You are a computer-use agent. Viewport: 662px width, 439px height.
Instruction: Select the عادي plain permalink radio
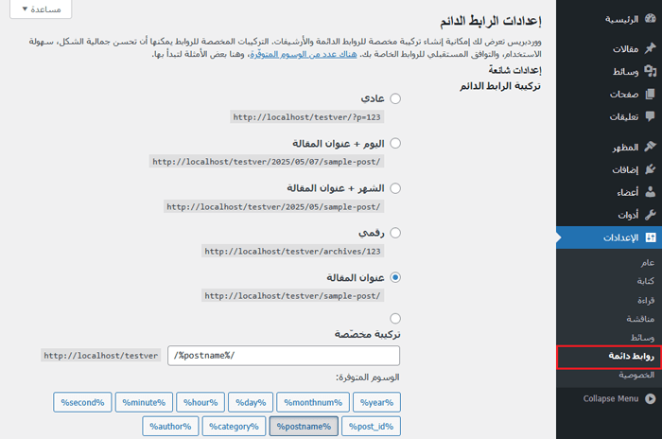tap(395, 98)
